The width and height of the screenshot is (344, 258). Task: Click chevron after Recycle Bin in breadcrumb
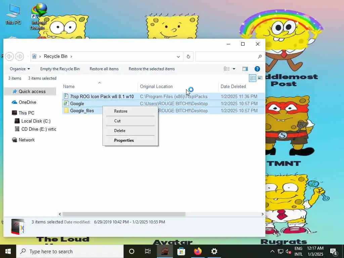71,56
